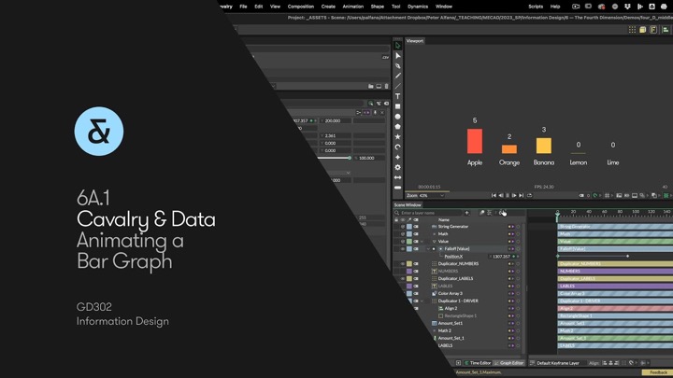673x378 pixels.
Task: Open the Scripts menu
Action: click(536, 7)
